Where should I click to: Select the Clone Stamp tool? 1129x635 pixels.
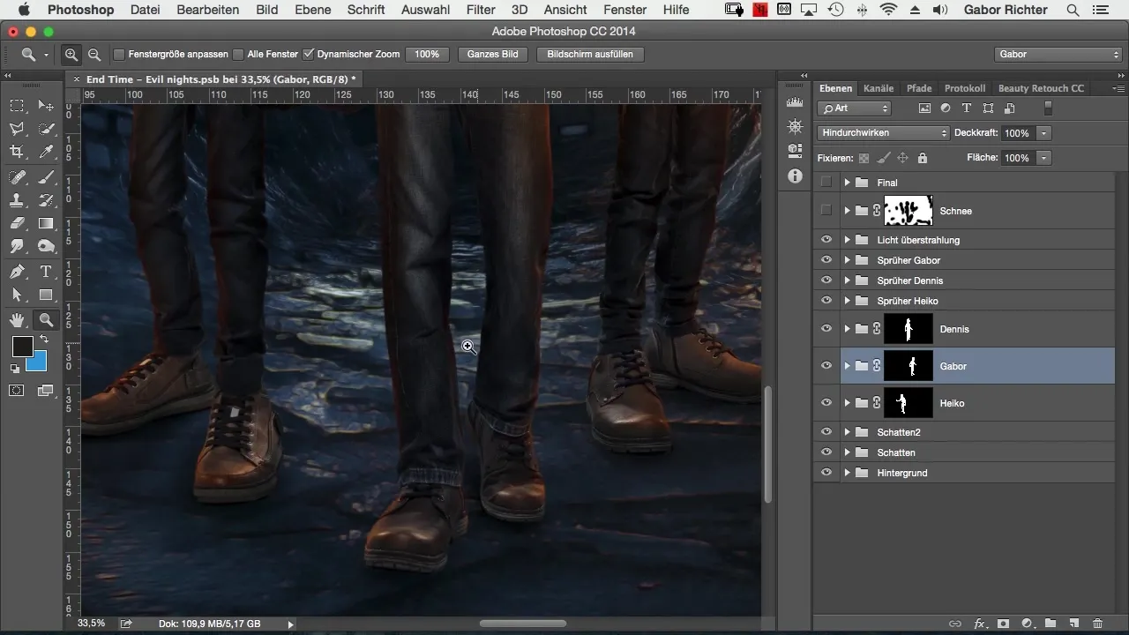coord(17,200)
